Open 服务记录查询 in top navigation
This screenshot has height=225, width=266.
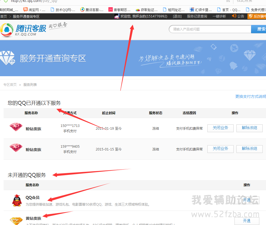[x=197, y=16]
